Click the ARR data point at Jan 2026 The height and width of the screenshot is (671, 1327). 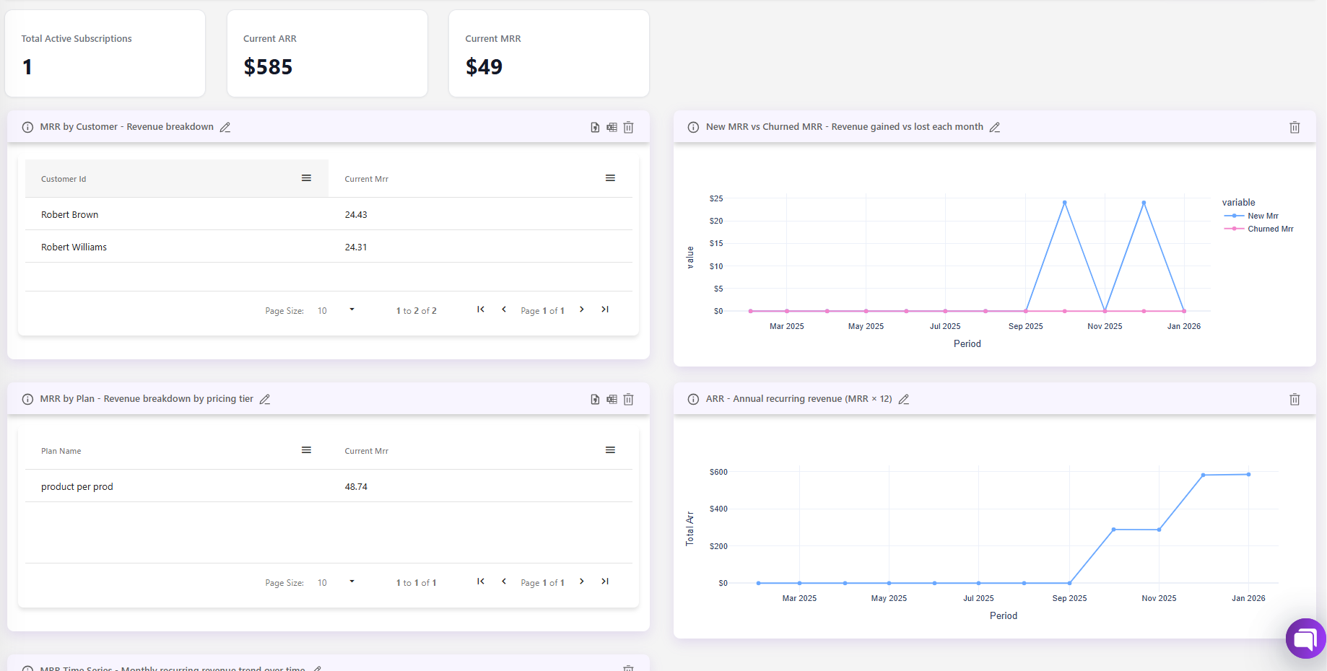(x=1248, y=474)
